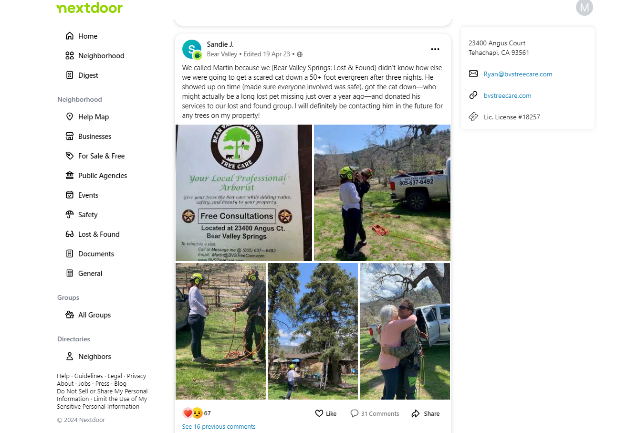The image size is (617, 433).
Task: Open the Help Map pin icon
Action: (70, 116)
